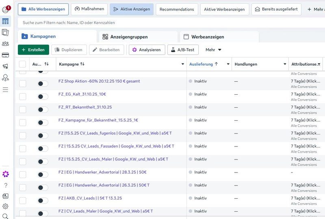Click the Werbeanzeigen tab window icon

186,37
